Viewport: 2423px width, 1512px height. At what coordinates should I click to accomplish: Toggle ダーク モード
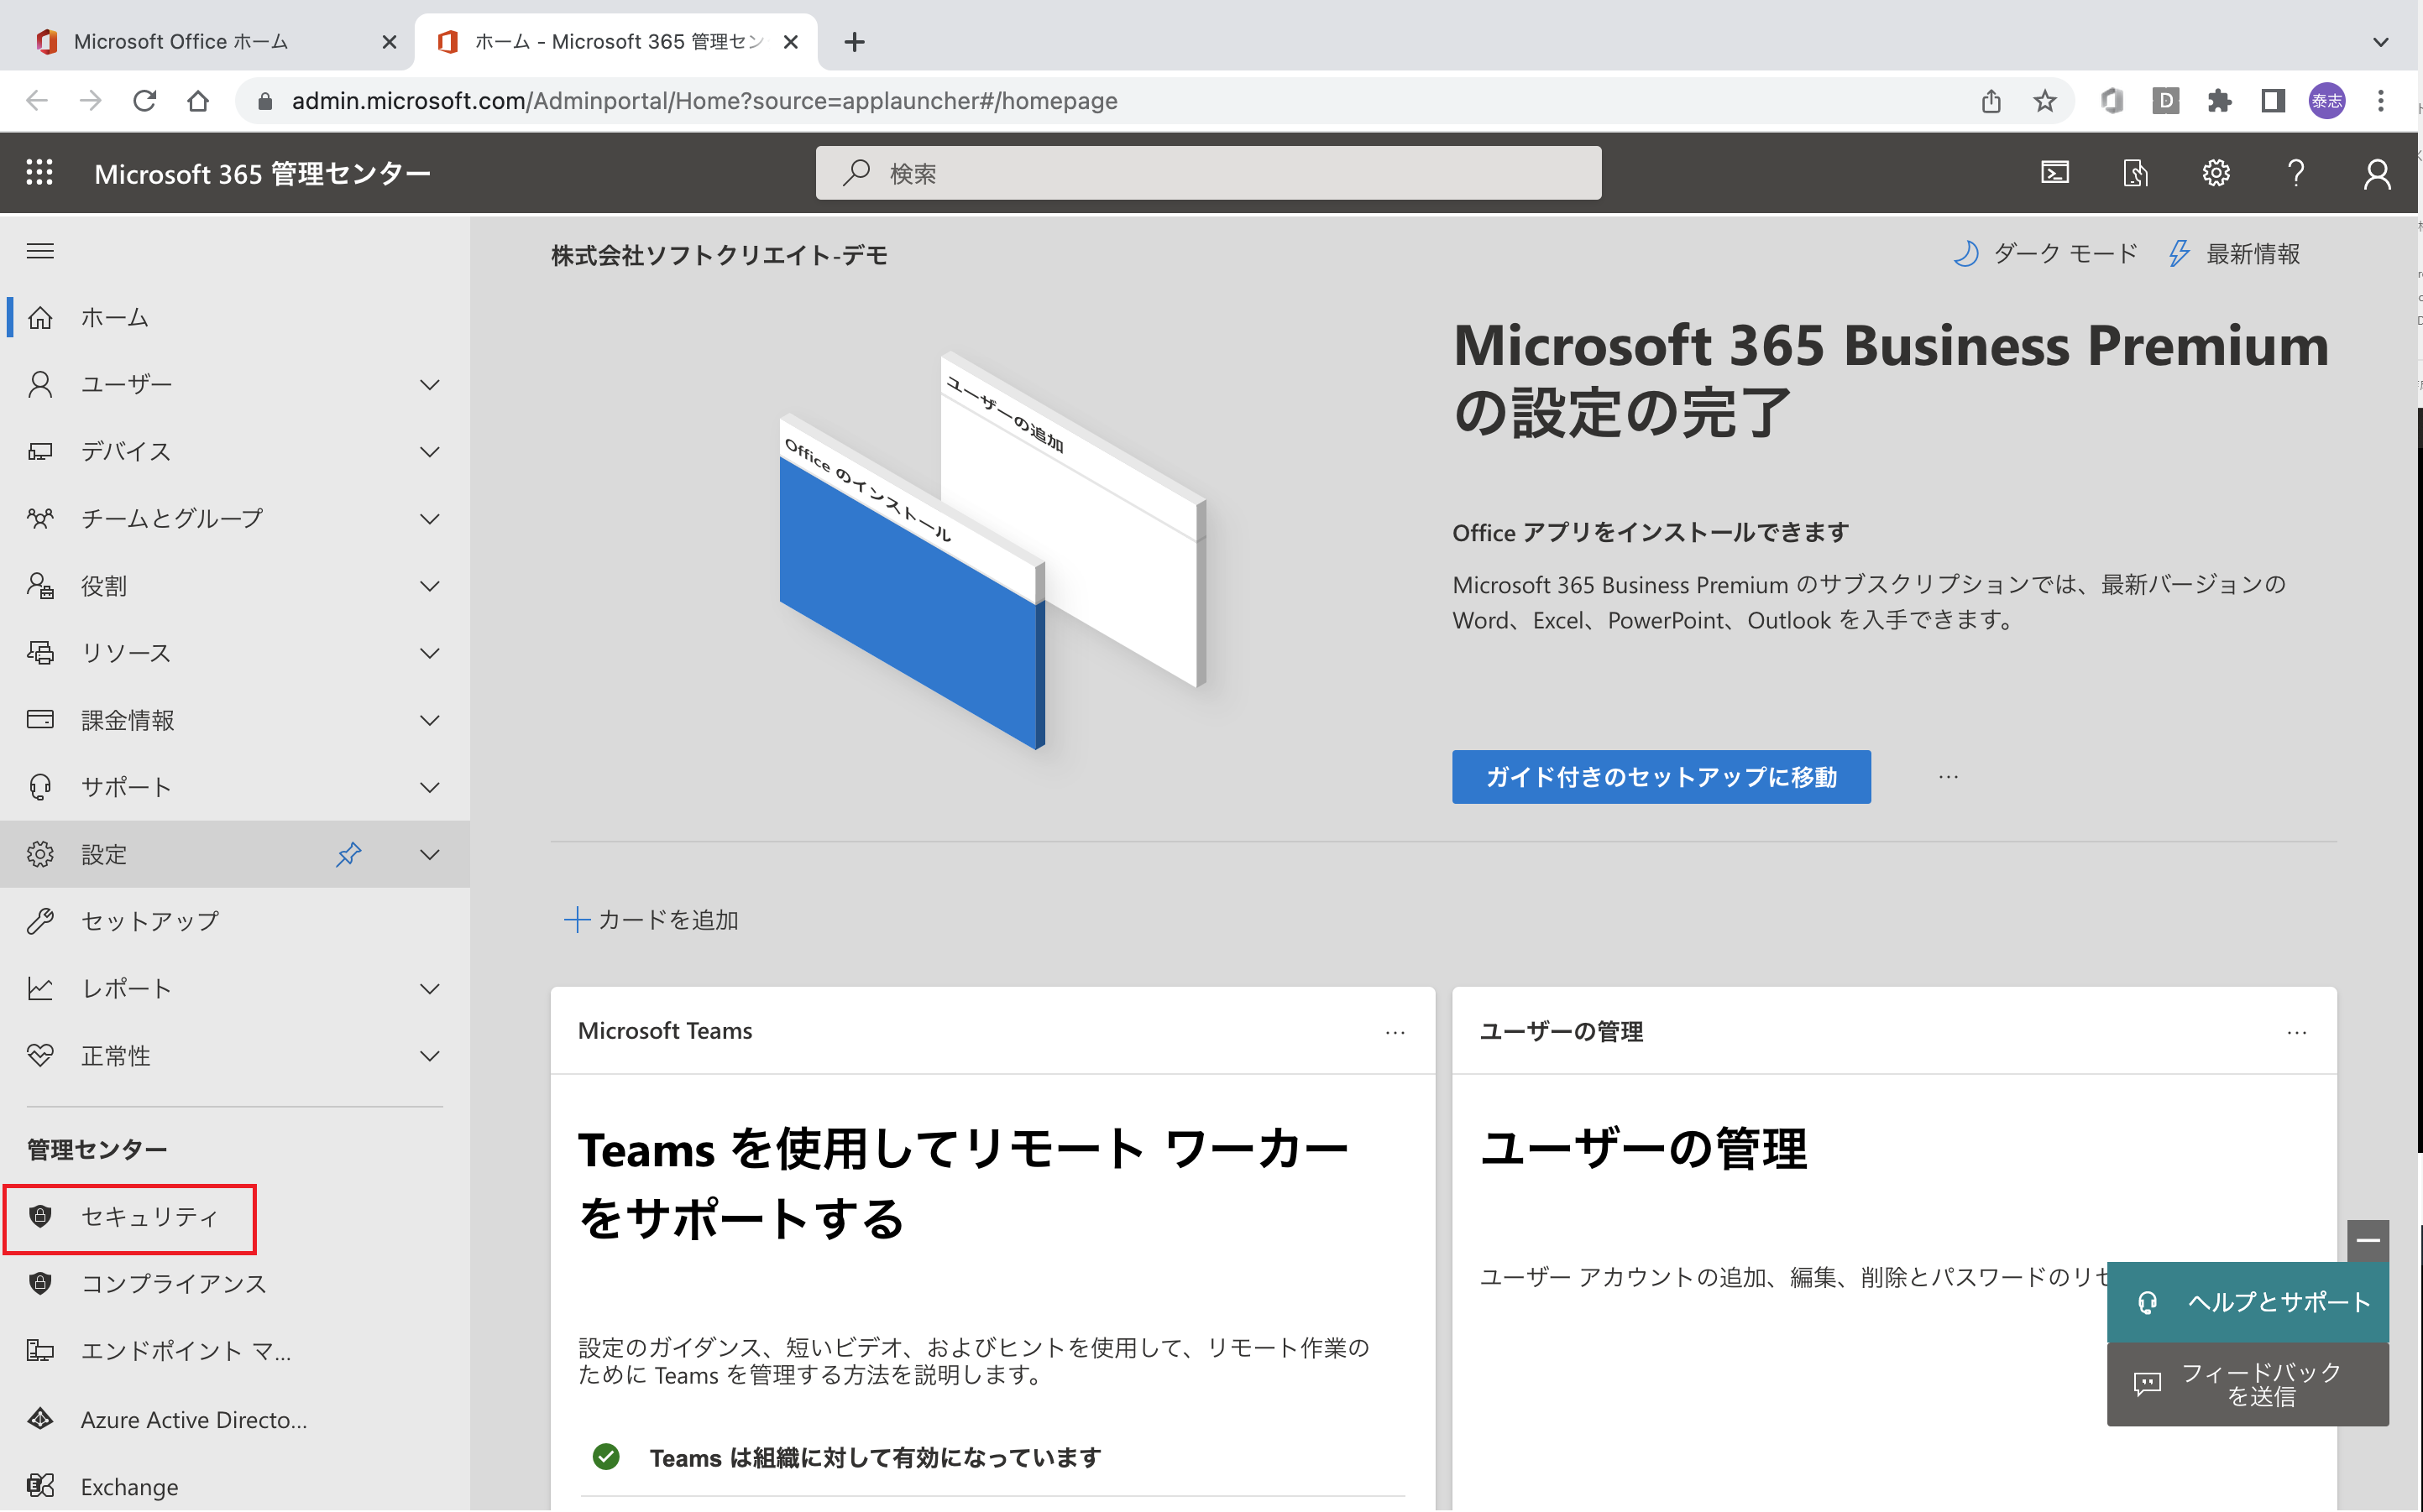pyautogui.click(x=2046, y=254)
